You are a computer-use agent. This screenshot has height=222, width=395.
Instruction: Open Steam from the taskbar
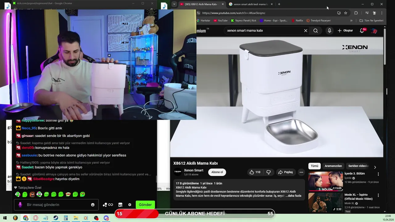pos(56,218)
